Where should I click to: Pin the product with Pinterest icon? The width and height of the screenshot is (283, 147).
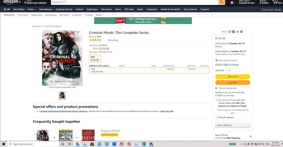point(241,32)
